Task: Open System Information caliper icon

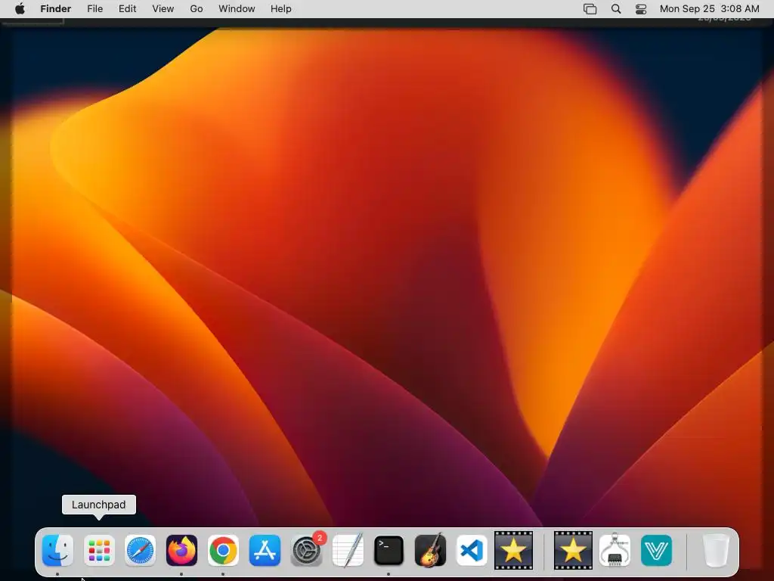Action: [x=615, y=549]
